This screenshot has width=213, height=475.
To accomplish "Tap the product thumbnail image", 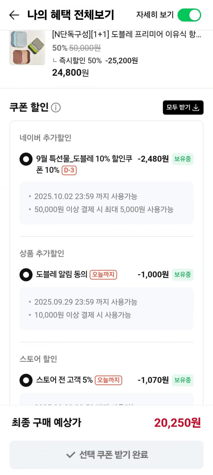I will [x=27, y=48].
